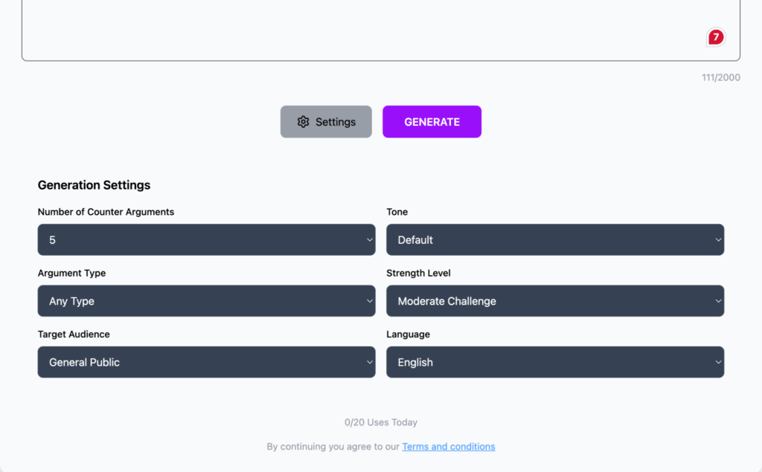Viewport: 762px width, 472px height.
Task: Open the Moderate Challenge dropdown
Action: pyautogui.click(x=554, y=301)
